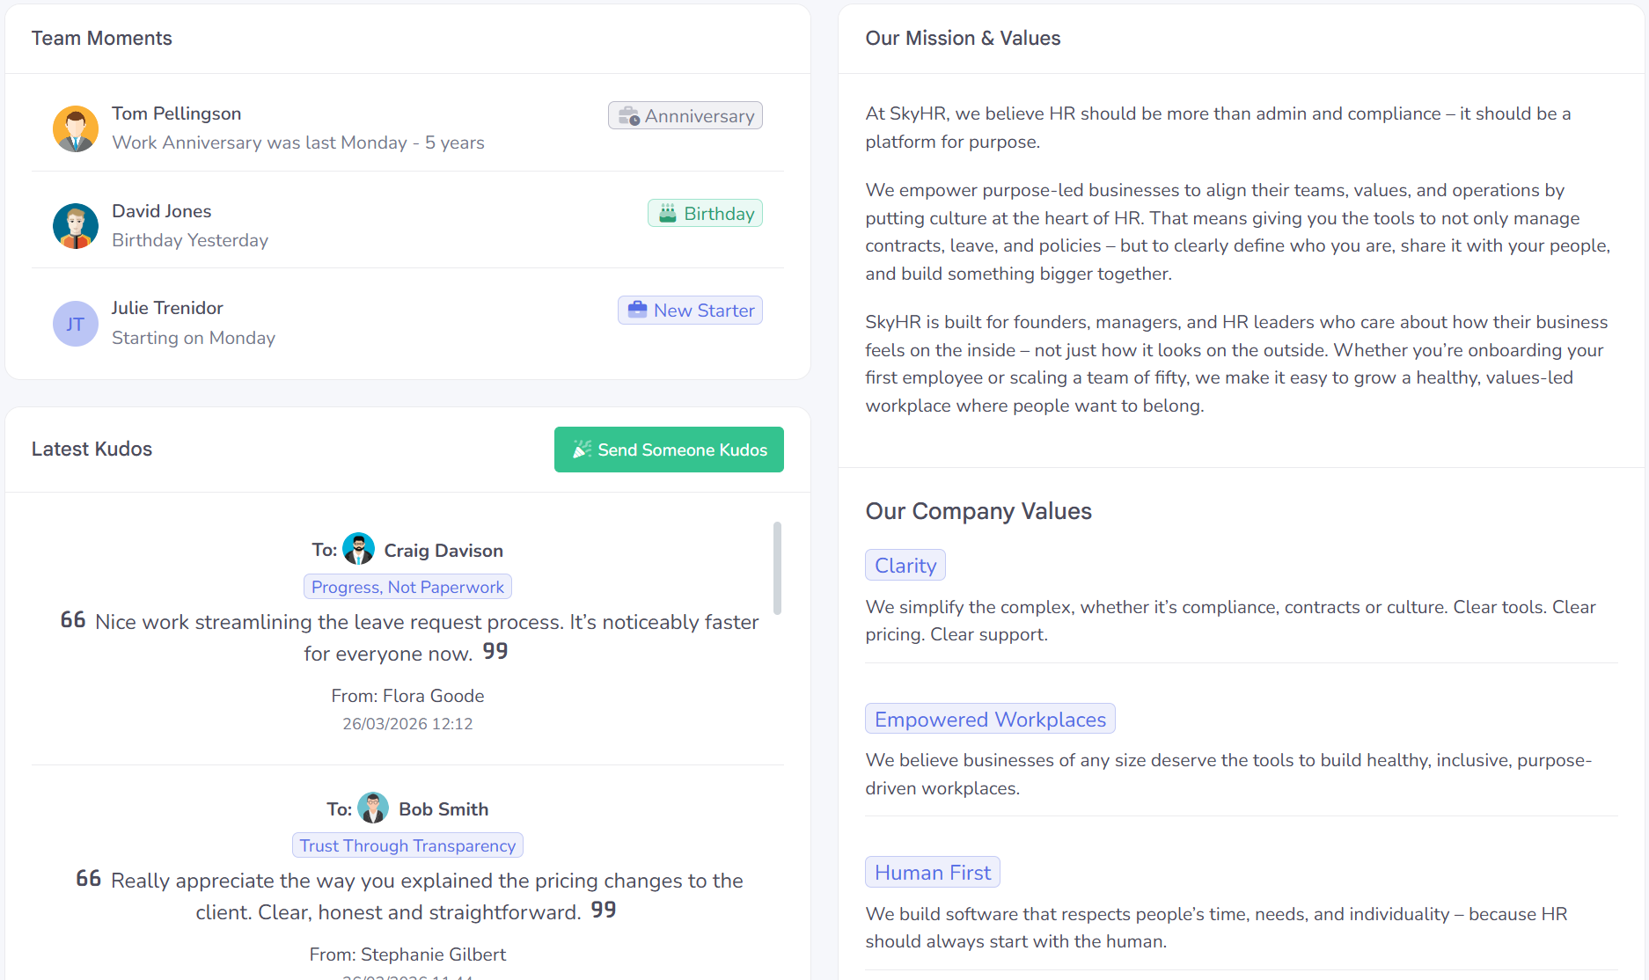Click the cake icon in the Birthday badge

pyautogui.click(x=668, y=214)
